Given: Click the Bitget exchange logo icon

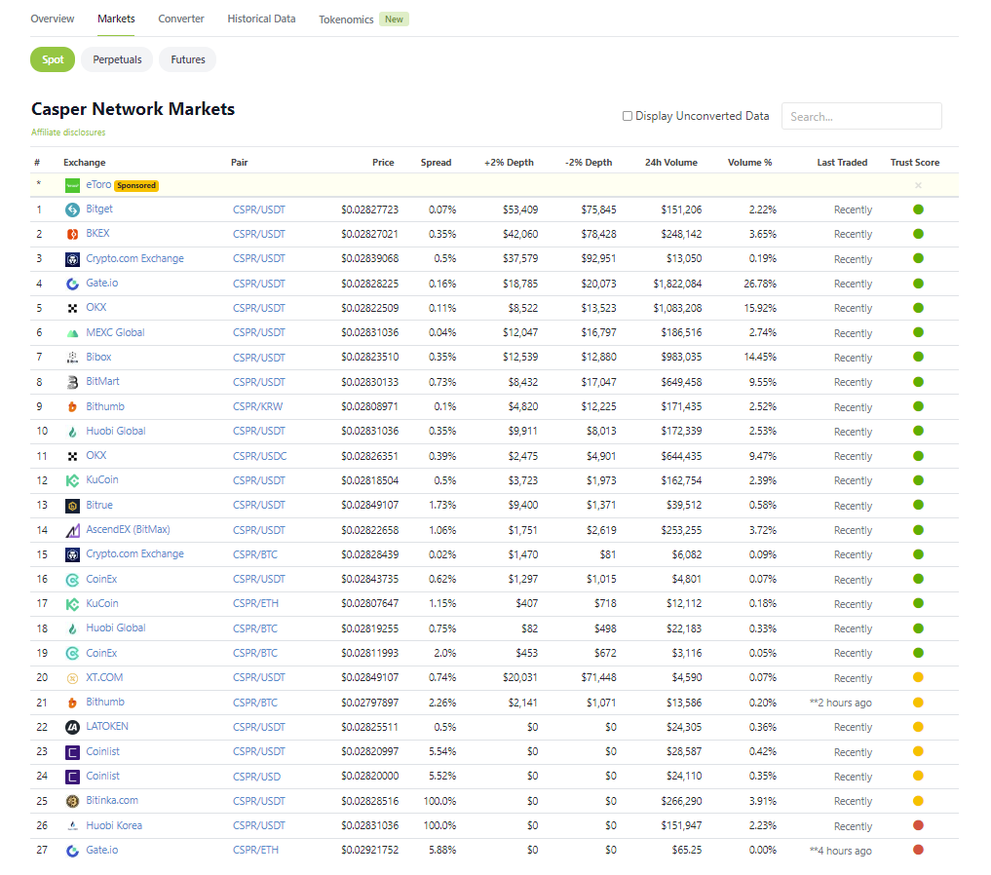Looking at the screenshot, I should 72,209.
